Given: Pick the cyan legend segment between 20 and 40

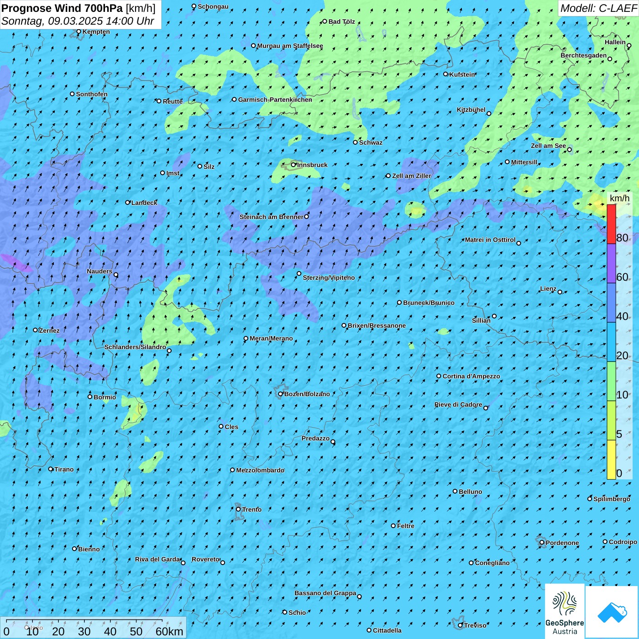Looking at the screenshot, I should (x=611, y=342).
